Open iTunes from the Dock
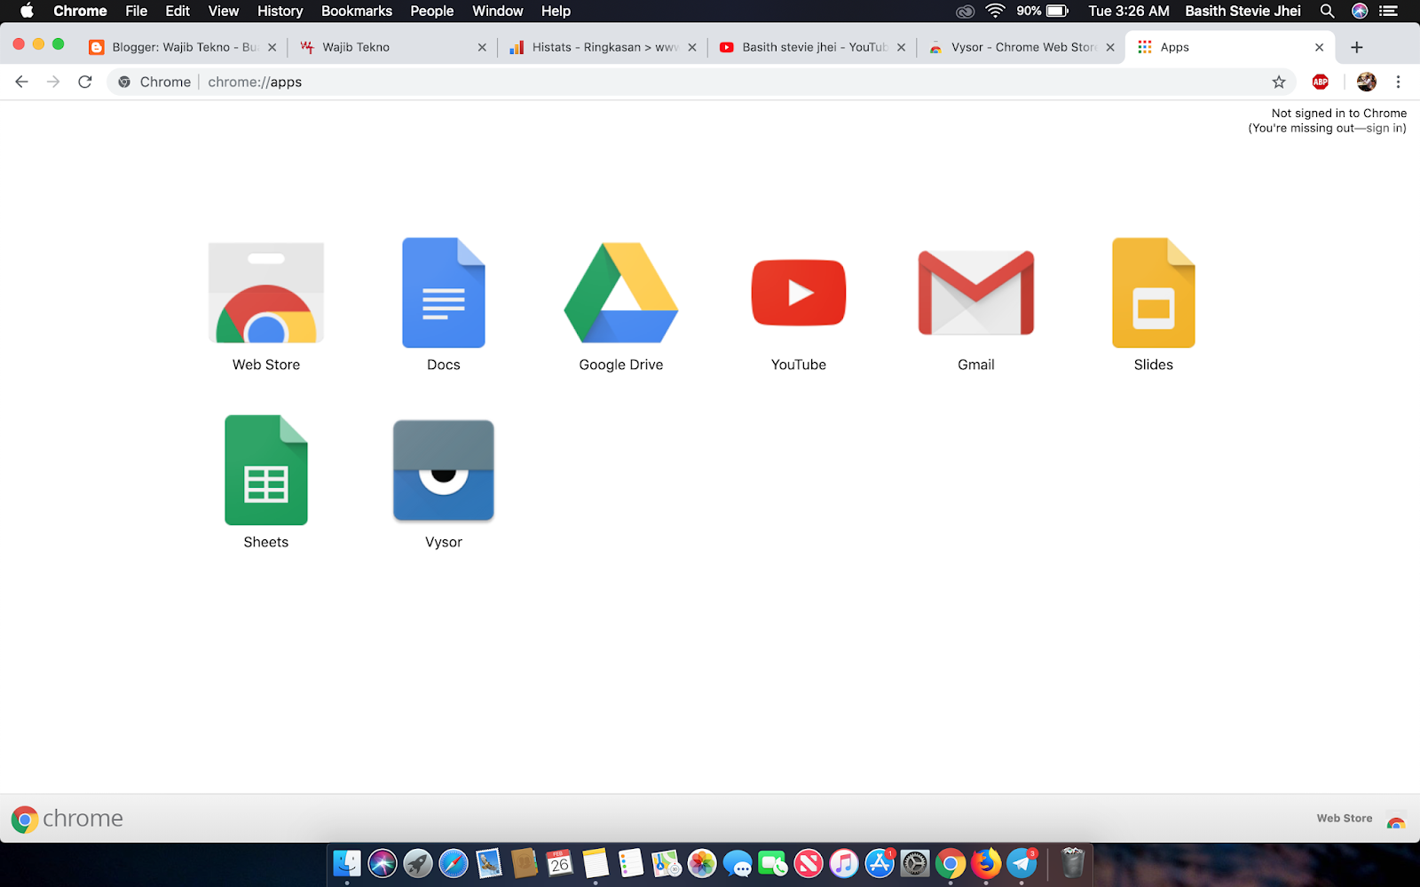Screen dimensions: 1420x887 [x=844, y=863]
